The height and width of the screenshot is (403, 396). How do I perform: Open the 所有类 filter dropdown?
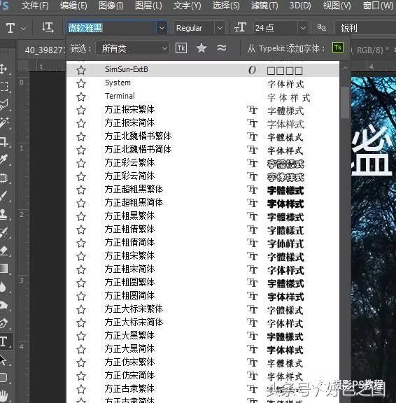point(133,48)
